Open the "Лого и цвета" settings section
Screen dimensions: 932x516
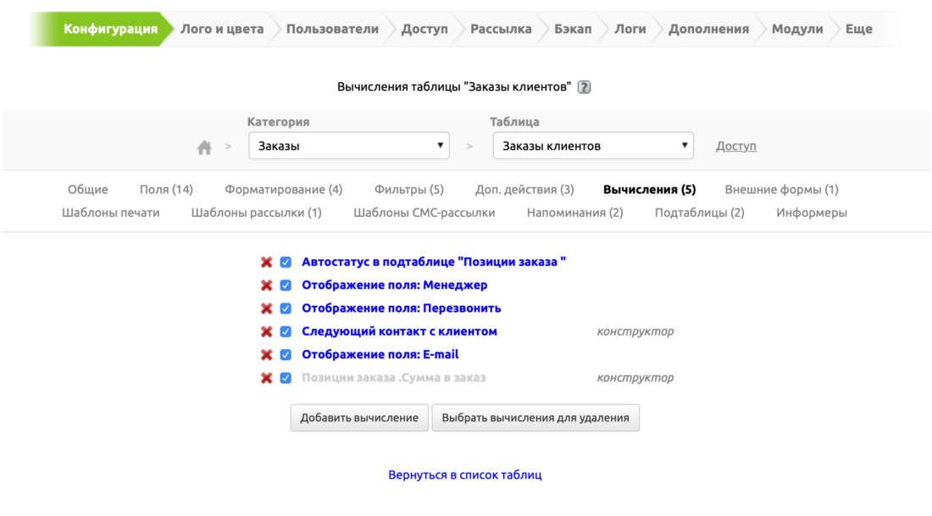tap(222, 29)
